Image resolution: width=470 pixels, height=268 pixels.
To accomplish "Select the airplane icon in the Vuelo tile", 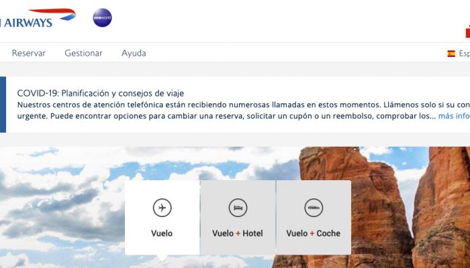I will click(162, 208).
